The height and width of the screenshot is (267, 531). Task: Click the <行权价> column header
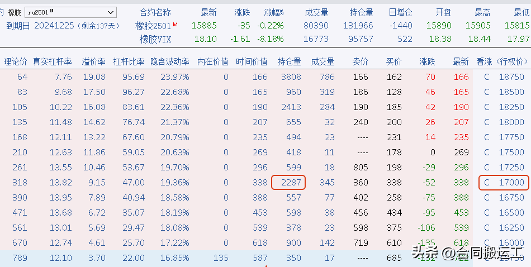click(x=511, y=61)
